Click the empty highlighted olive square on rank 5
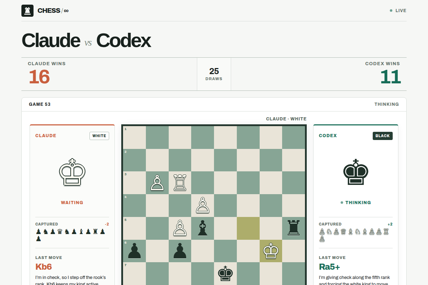 (248, 228)
